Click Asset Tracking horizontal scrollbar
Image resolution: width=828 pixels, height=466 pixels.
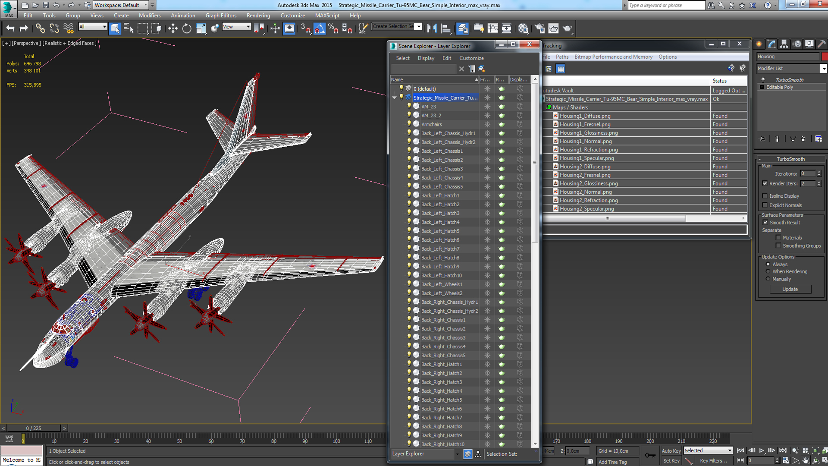614,218
